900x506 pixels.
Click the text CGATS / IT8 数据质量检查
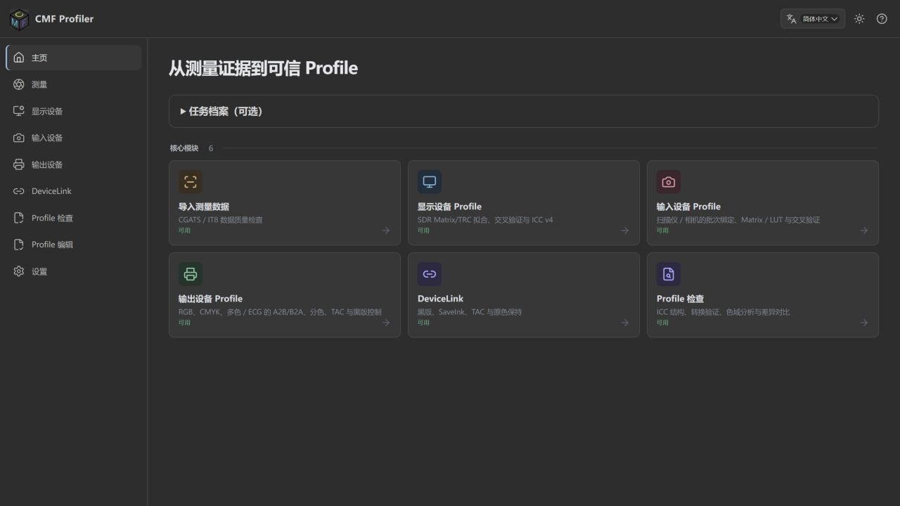click(x=221, y=220)
